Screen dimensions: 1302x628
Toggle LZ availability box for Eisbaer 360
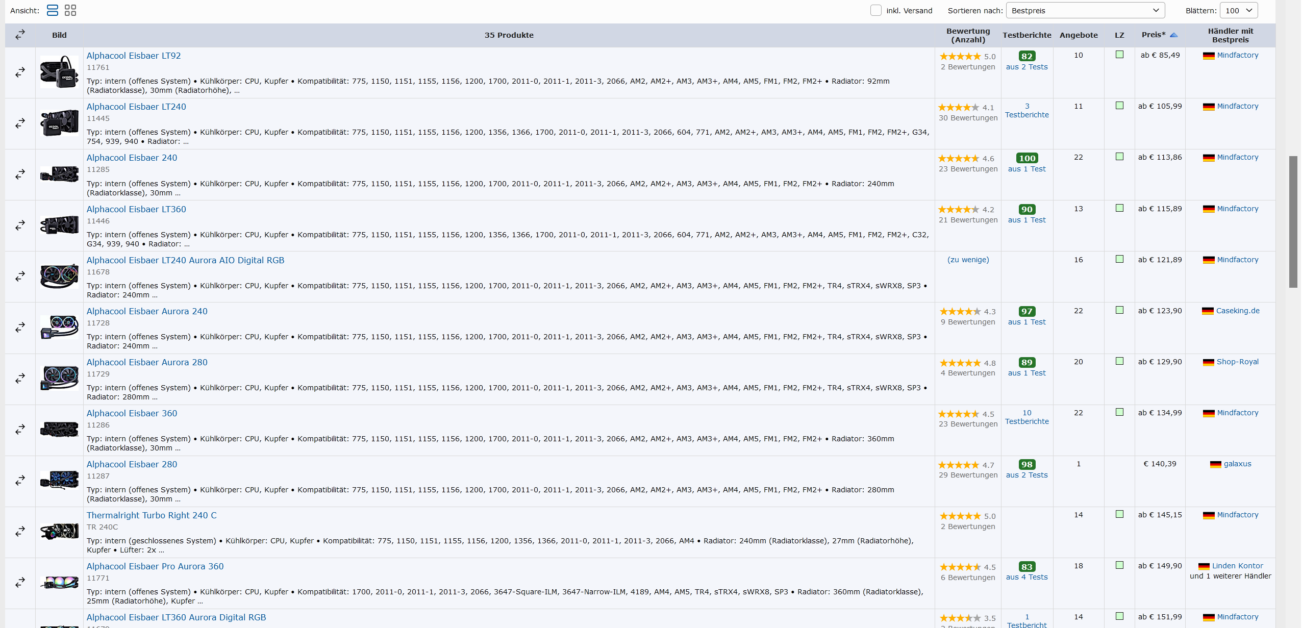click(x=1119, y=412)
